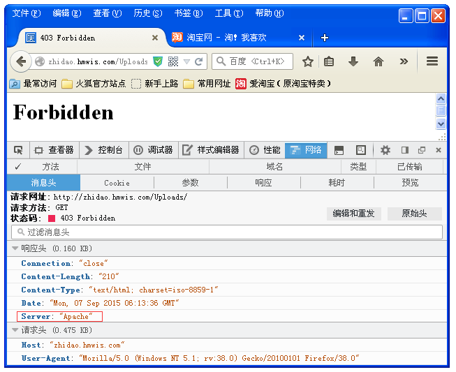This screenshot has height=372, width=456.
Task: Click the 过滤消息头 filter field
Action: (x=227, y=232)
